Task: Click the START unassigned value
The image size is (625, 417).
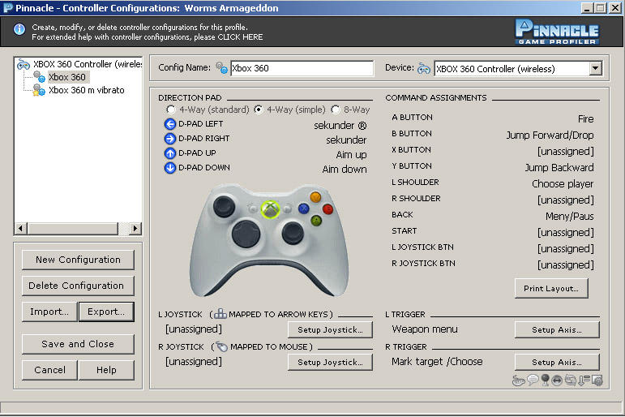Action: coord(565,233)
